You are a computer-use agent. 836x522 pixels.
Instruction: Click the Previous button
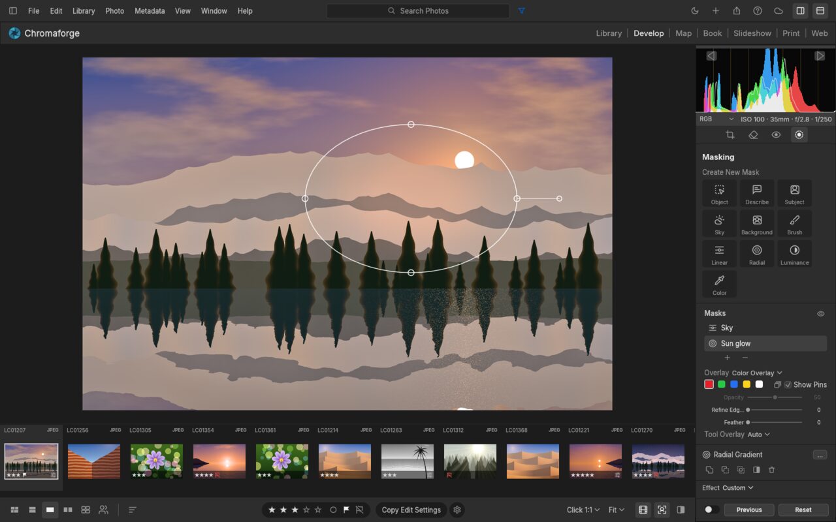click(749, 510)
